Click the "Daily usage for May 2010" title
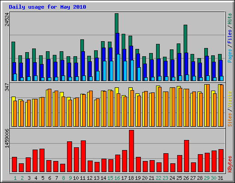Screen dimensions: 235x183 coord(47,7)
